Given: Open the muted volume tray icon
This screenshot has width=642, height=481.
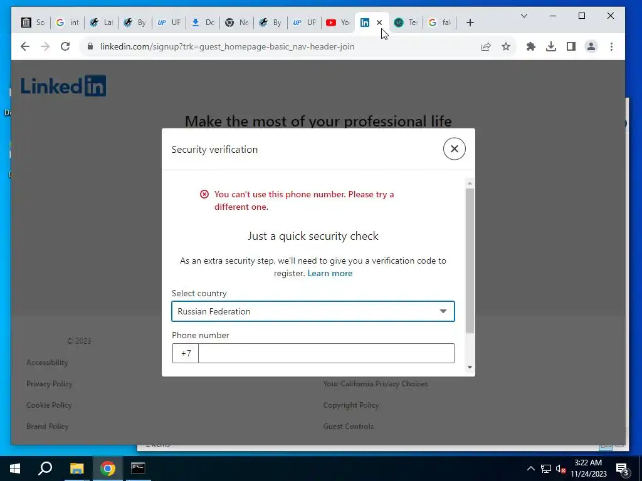Looking at the screenshot, I should (x=560, y=468).
